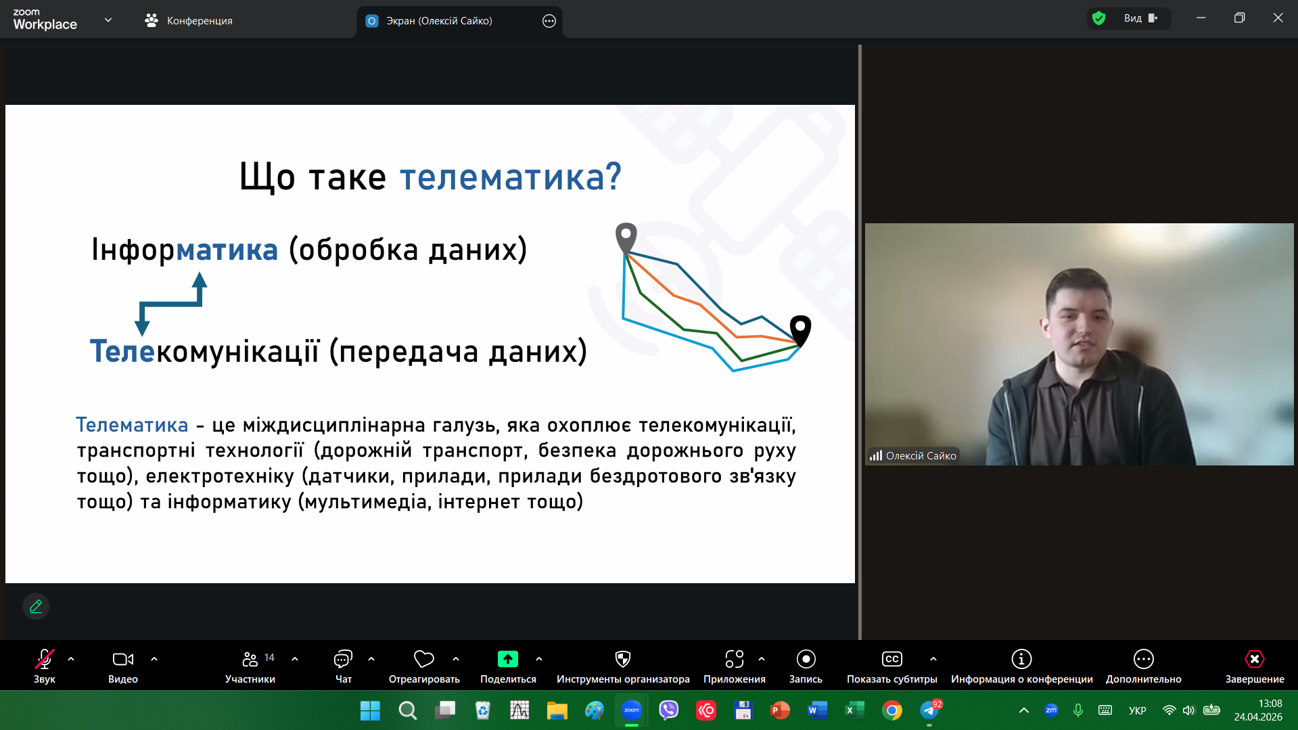Screen dimensions: 1298x730
Task: Open the Приложения apps icon
Action: tap(734, 660)
